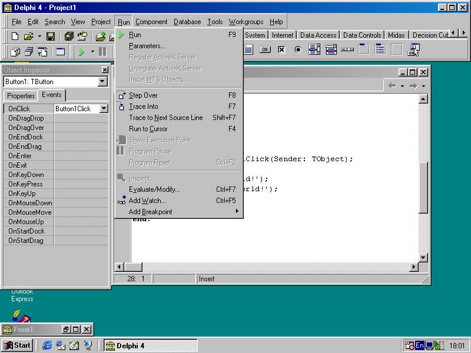Choose Add Watch... menu item
Screen dimensions: 471x353
[179, 201]
